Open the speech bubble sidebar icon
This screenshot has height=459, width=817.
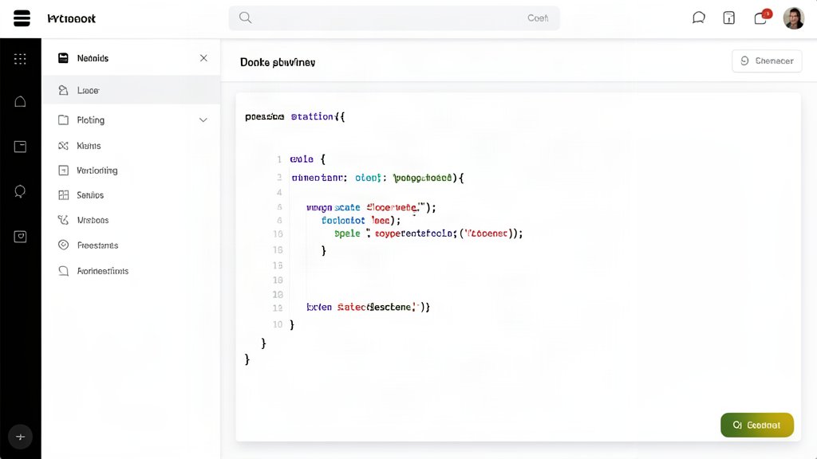[x=20, y=191]
